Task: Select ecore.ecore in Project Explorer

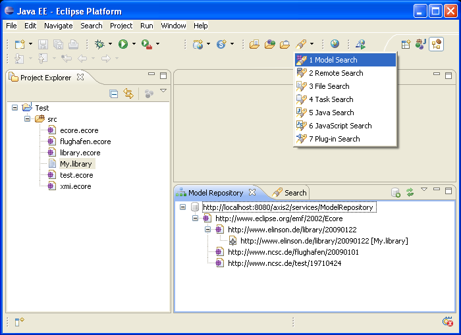Action: point(79,130)
